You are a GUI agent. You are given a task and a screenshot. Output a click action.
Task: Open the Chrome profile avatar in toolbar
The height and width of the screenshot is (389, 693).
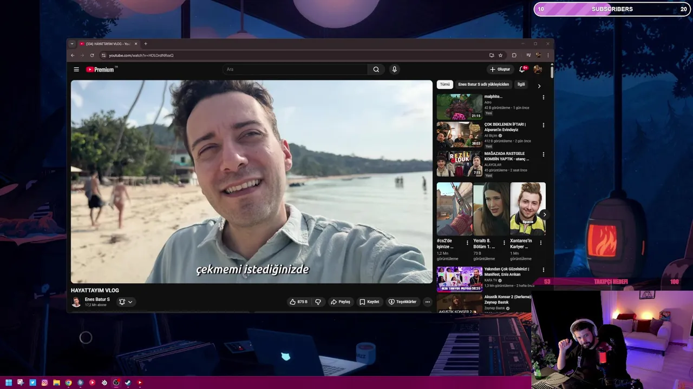[x=538, y=55]
